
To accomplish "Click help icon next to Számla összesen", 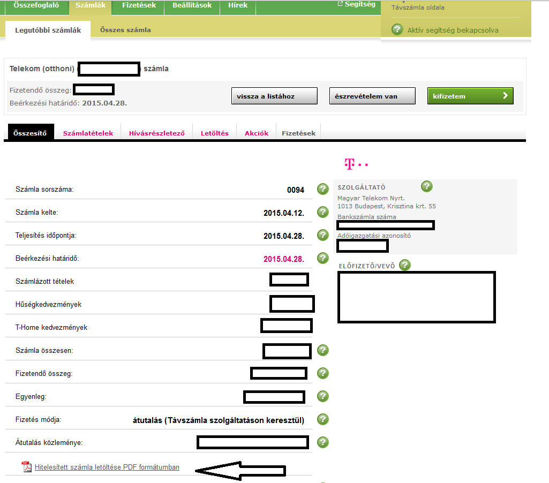I will 323,350.
